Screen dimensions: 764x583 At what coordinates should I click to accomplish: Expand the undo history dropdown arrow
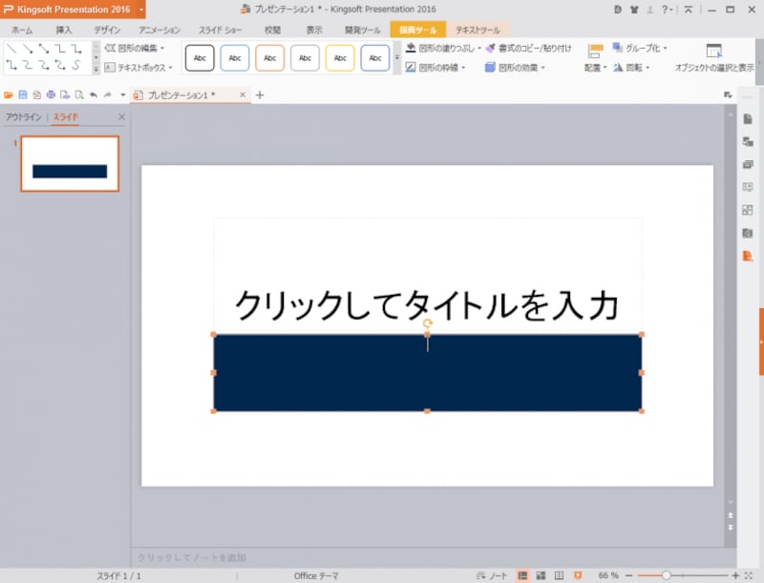coord(121,96)
